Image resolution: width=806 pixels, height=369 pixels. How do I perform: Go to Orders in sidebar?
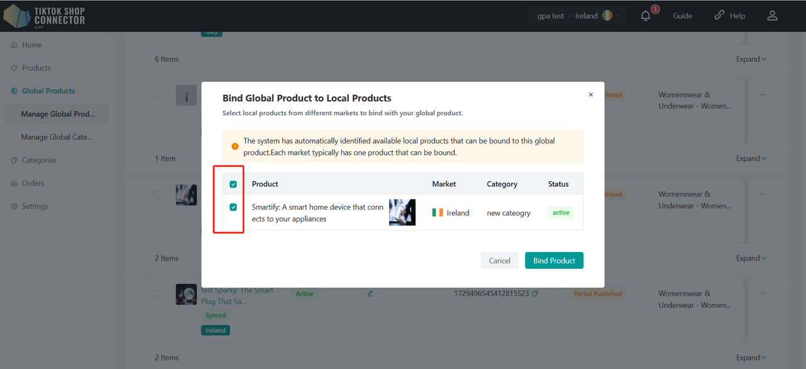click(x=33, y=183)
